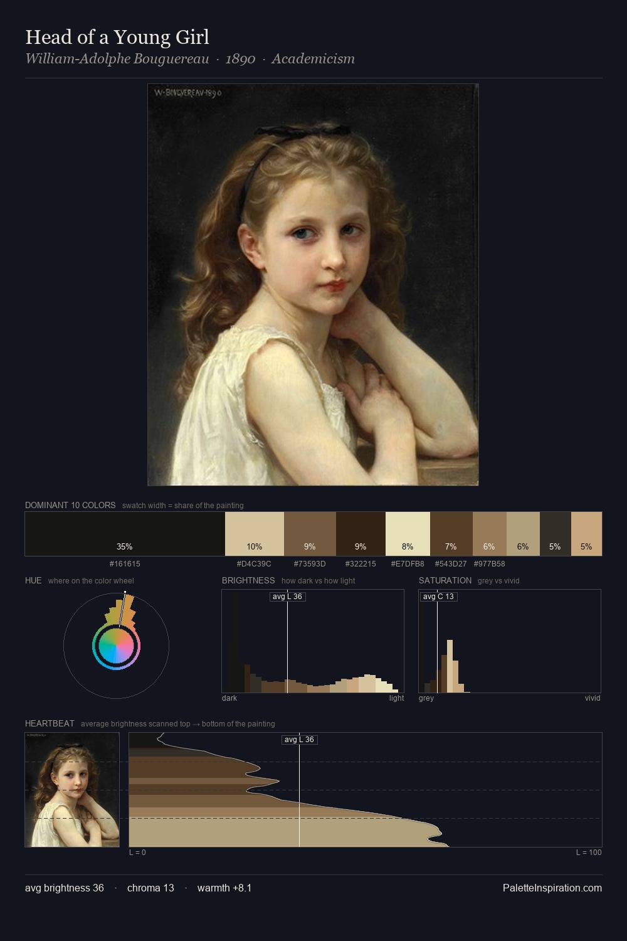Click the "HEARTBEAT" section heading
Screen dimensions: 627x941
pyautogui.click(x=50, y=723)
